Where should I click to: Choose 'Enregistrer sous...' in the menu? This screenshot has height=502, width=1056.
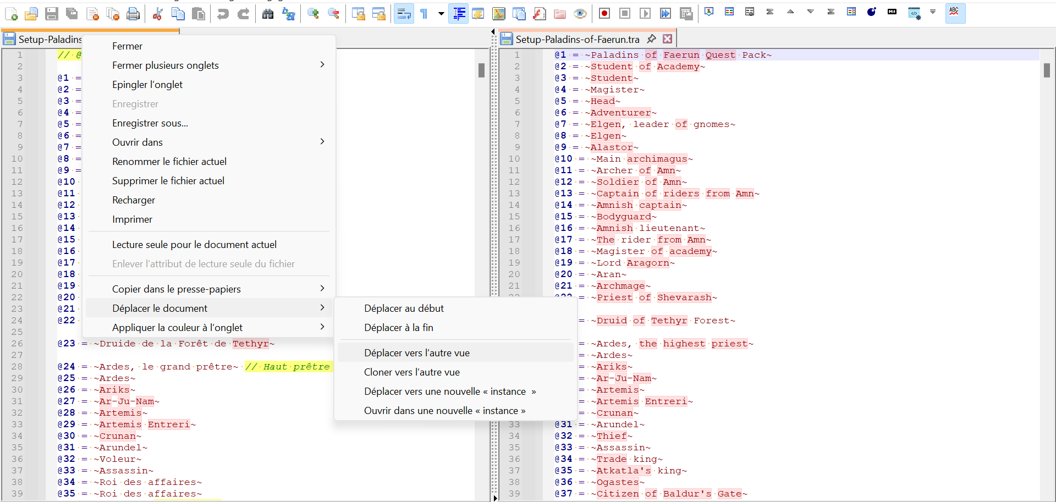(209, 123)
